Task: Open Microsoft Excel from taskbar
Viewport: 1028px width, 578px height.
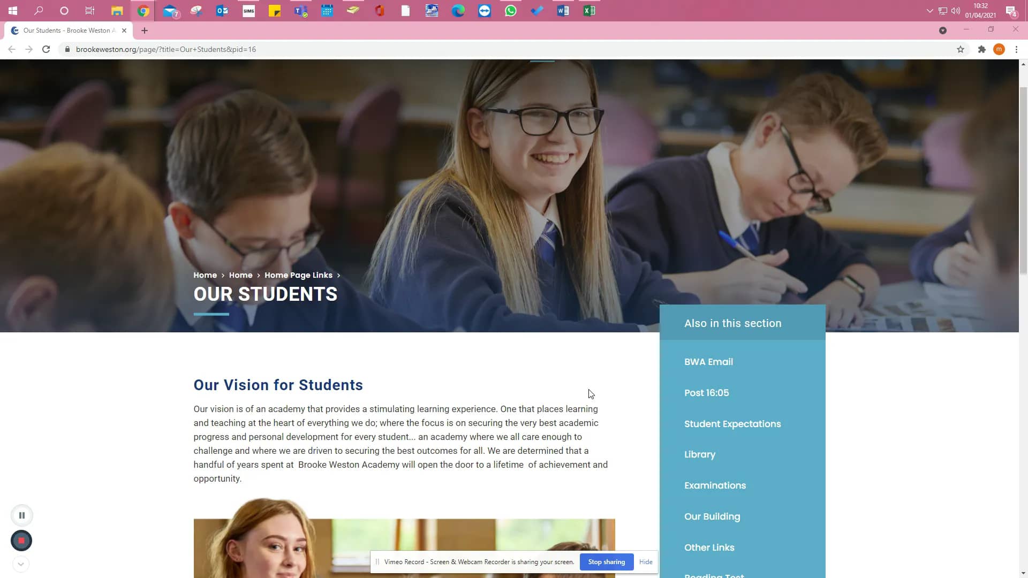Action: tap(589, 10)
